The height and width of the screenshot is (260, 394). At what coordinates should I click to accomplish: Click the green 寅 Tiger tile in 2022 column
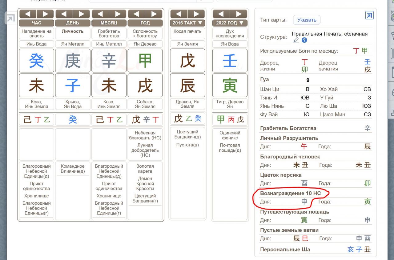[230, 85]
